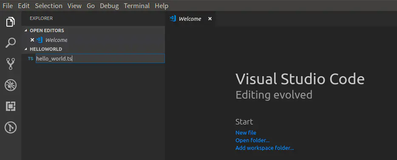Image resolution: width=397 pixels, height=160 pixels.
Task: Click into the hello_world.ts filename input
Action: click(x=100, y=58)
